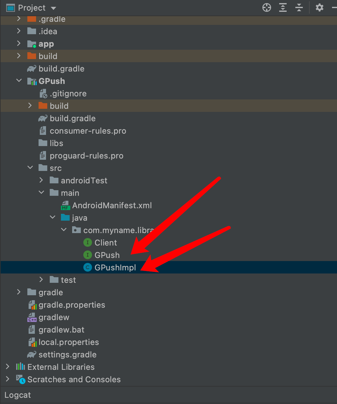Viewport: 337px width, 404px height.
Task: Select the GPush module icon
Action: (x=32, y=81)
